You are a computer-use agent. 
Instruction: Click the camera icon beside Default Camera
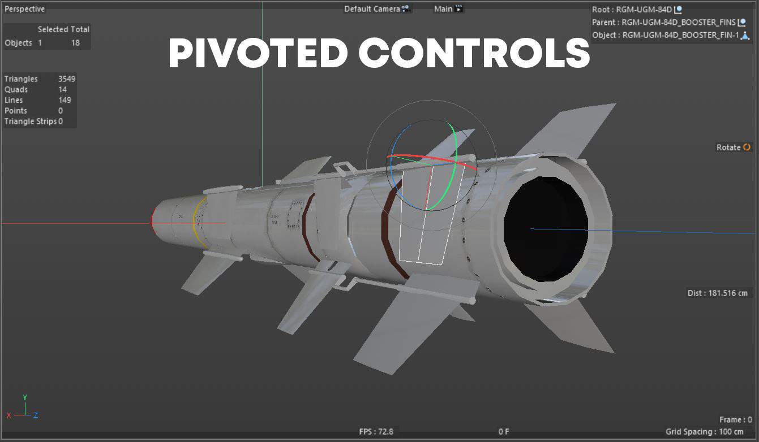(x=406, y=8)
